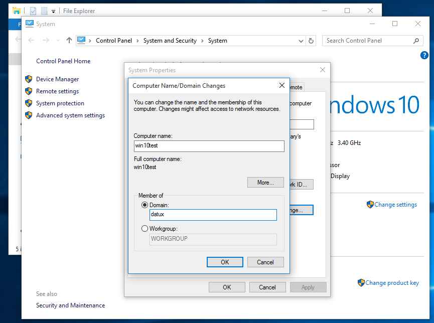Select the Workgroup radio button
Screen dimensions: 434x323
click(144, 229)
